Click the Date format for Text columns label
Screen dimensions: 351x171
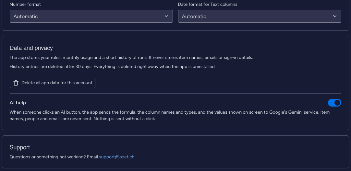pyautogui.click(x=208, y=4)
